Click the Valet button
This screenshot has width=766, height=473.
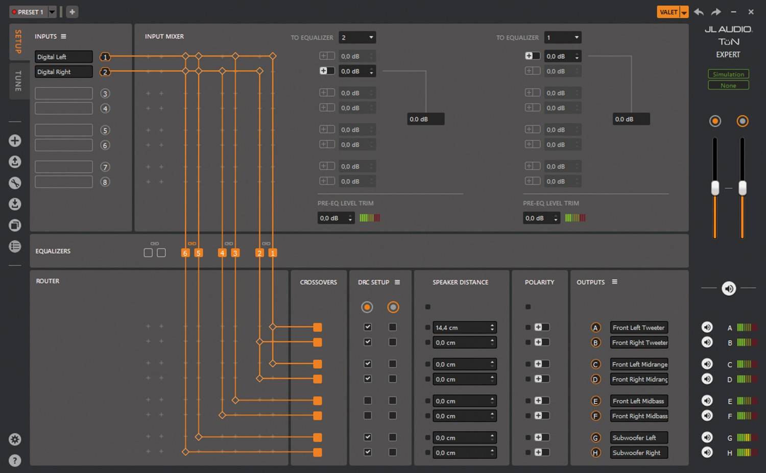[668, 12]
